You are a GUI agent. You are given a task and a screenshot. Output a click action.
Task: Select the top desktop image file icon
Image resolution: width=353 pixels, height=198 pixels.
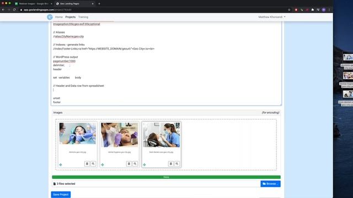coord(348,57)
